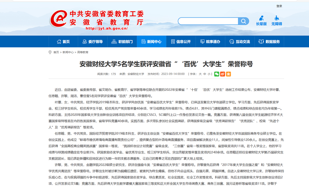The image size is (309, 187).
Task: Open 高等教育 breadcrumb link
Action: [83, 52]
